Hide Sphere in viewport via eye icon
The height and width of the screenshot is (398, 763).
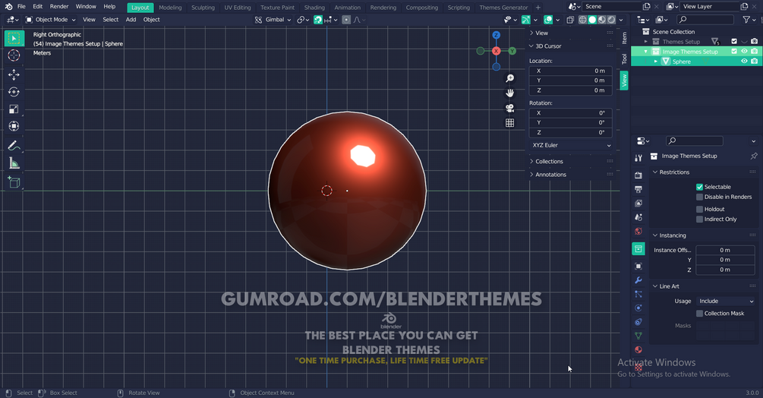744,62
